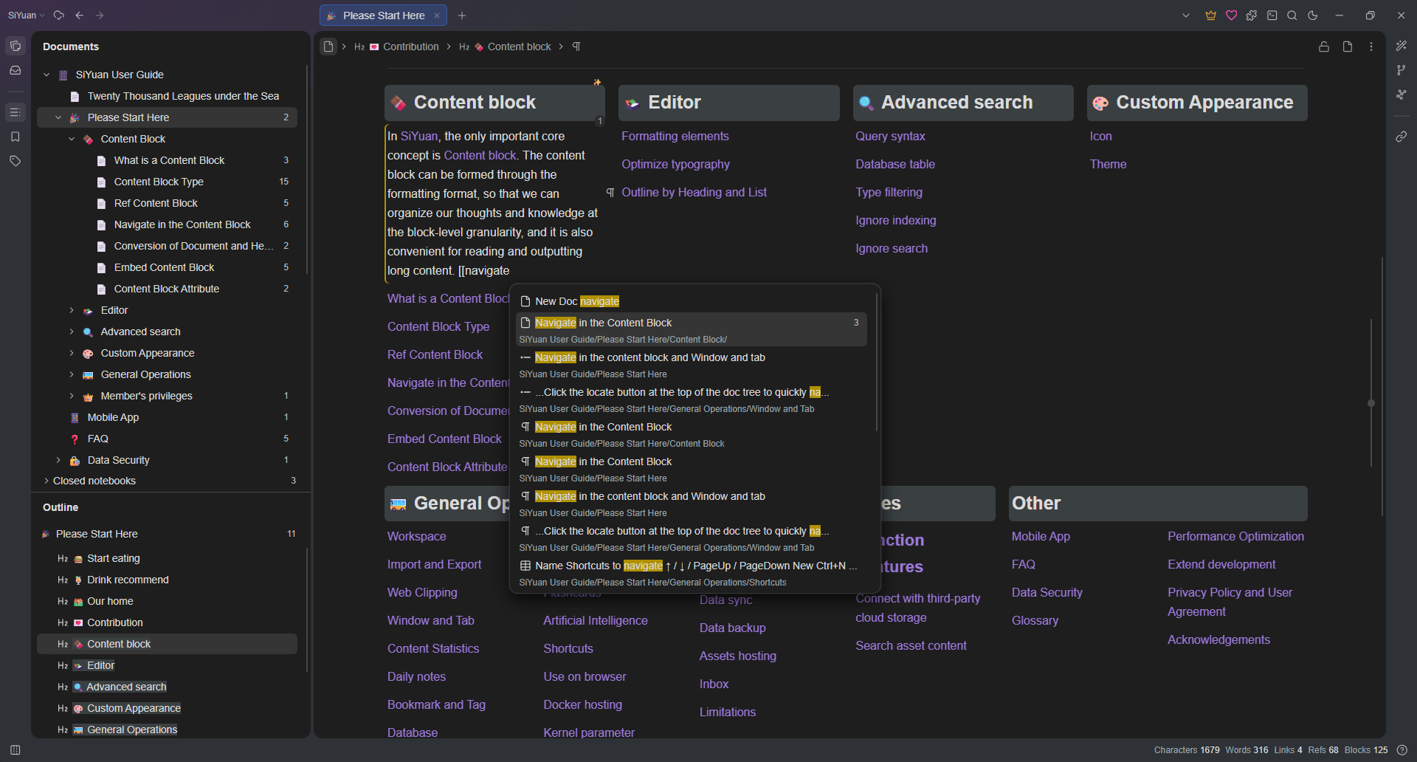Open the tab list chevron dropdown
1417x762 pixels.
[x=1186, y=16]
